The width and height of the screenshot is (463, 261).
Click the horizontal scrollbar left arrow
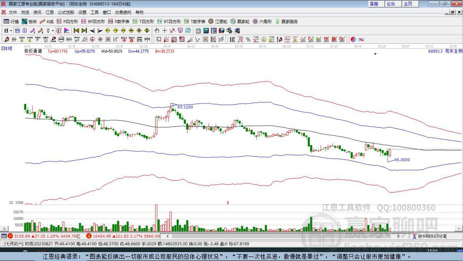(168, 236)
